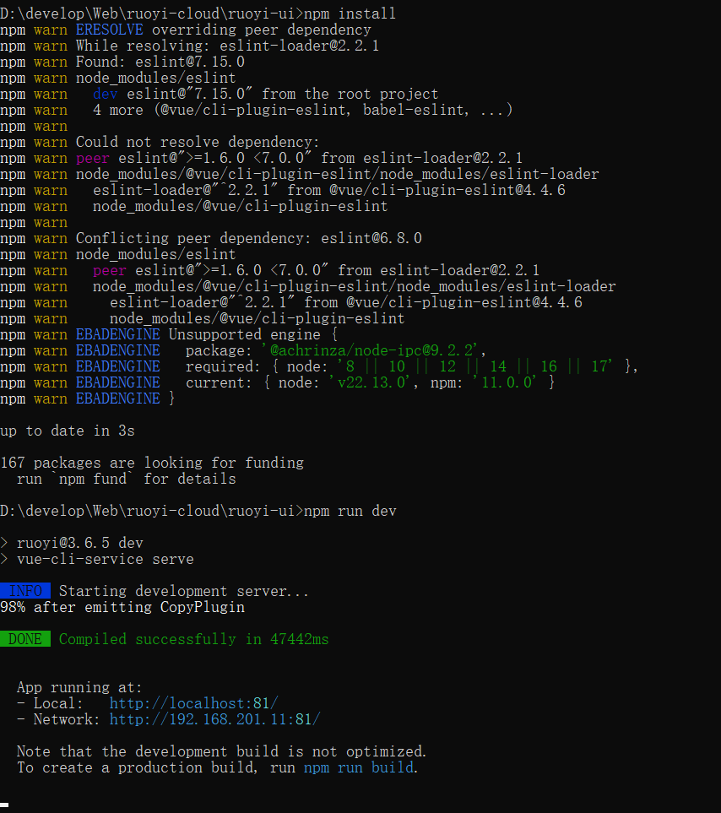Click 'run `npm fund` for details' line
This screenshot has width=721, height=813.
pyautogui.click(x=127, y=479)
